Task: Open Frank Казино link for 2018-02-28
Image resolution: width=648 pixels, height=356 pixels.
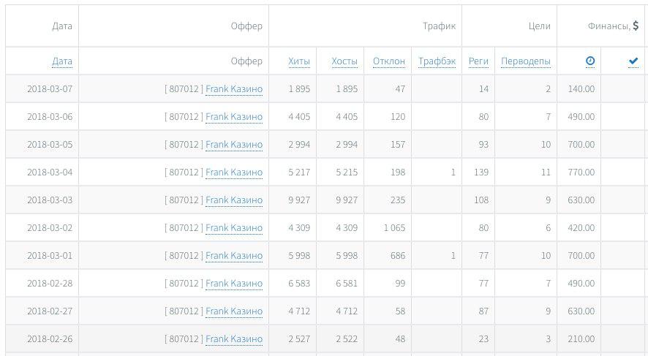Action: click(x=233, y=284)
